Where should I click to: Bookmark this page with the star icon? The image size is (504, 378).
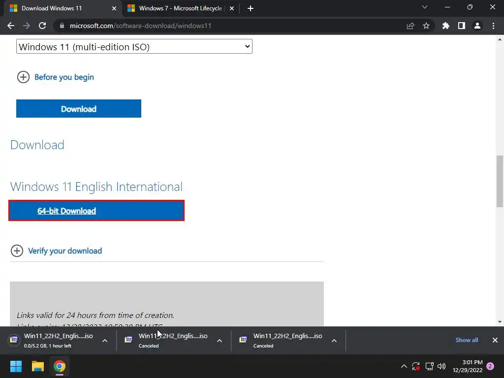[x=426, y=26]
